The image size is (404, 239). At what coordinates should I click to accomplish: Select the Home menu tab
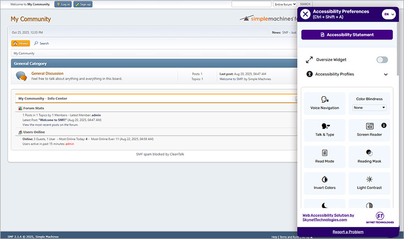click(x=21, y=43)
